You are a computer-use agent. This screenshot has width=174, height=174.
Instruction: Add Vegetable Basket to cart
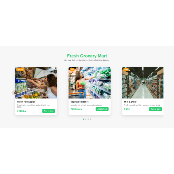[x=102, y=109]
